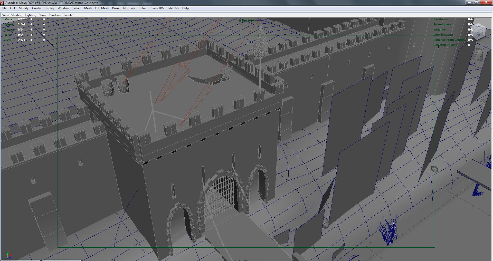This screenshot has height=261, width=493.
Task: Open the Edit UVs menu
Action: (x=173, y=8)
